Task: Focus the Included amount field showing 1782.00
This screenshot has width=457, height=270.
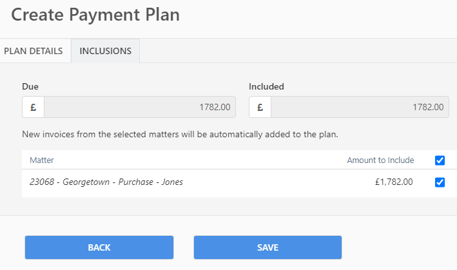Action: click(360, 107)
